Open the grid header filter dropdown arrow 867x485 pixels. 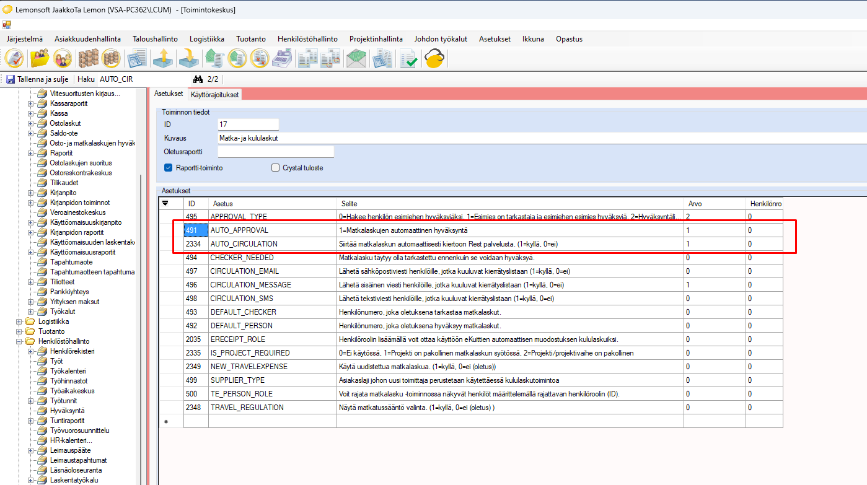(x=165, y=203)
